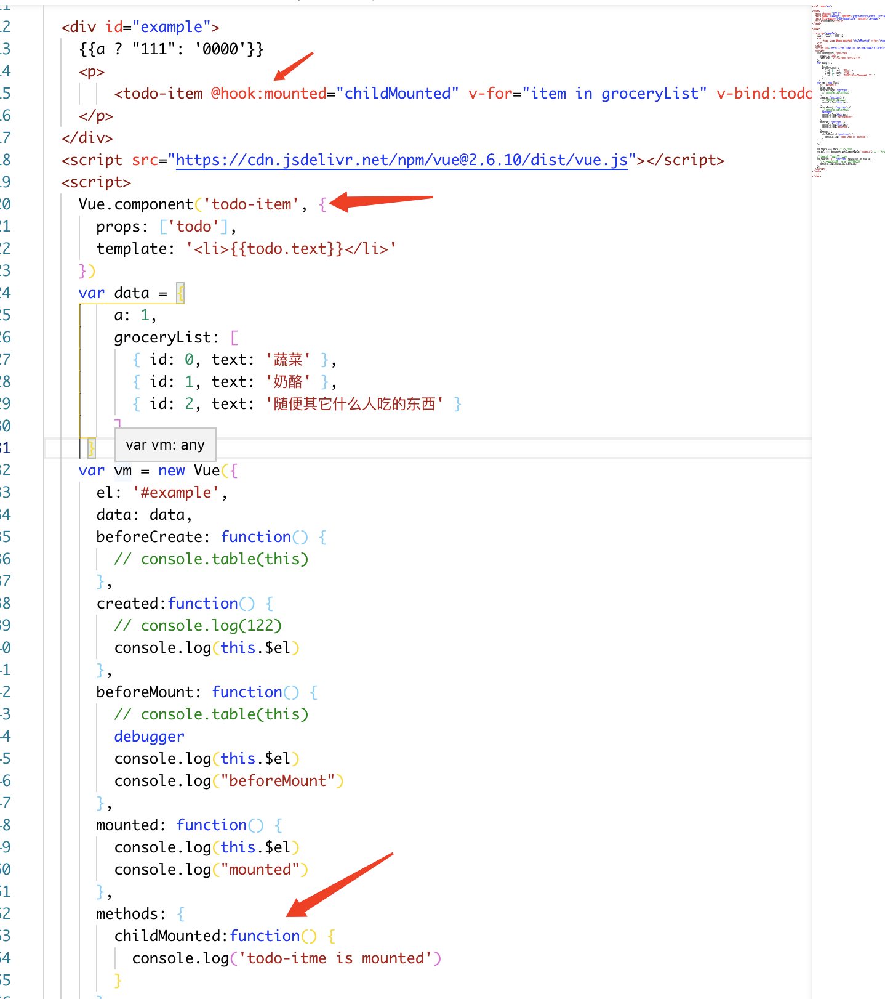
Task: Click the created:function() line
Action: (x=185, y=604)
